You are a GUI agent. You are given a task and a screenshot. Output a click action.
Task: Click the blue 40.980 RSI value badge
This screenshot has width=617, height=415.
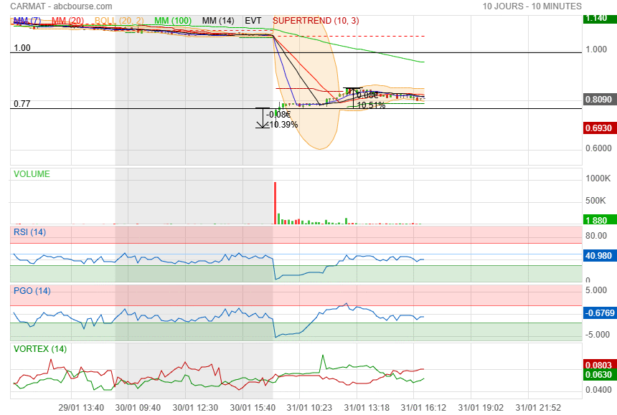point(600,256)
